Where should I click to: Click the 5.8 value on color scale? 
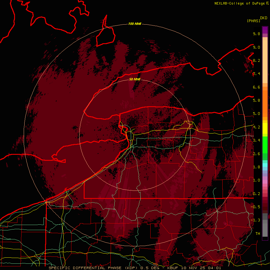(x=256, y=100)
